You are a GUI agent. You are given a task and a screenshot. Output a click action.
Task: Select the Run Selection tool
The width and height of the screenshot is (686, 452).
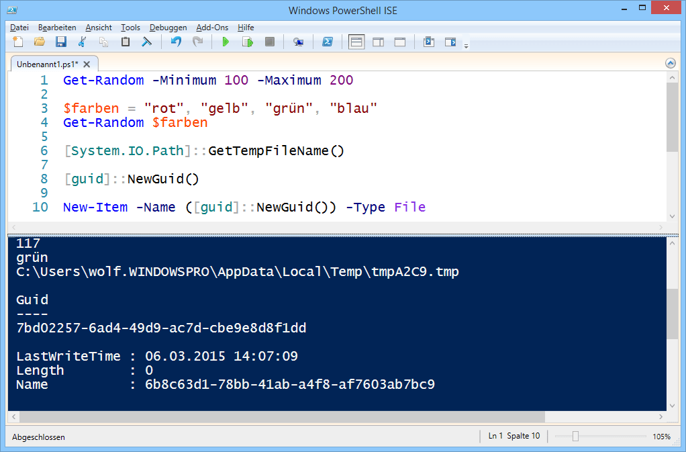(247, 42)
